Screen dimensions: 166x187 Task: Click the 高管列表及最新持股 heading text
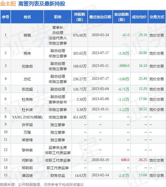pyautogui.click(x=42, y=4)
